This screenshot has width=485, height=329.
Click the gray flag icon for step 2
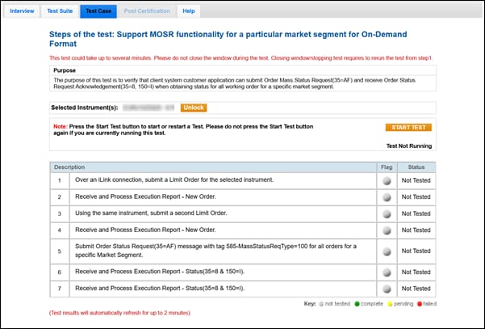tap(387, 196)
